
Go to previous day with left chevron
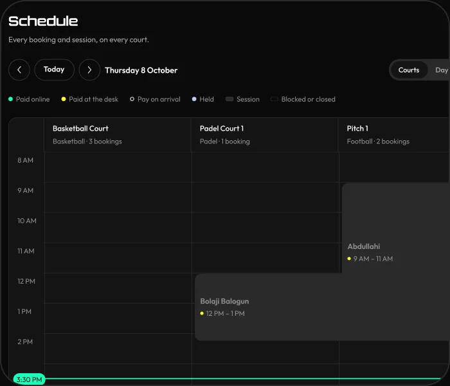pyautogui.click(x=19, y=69)
